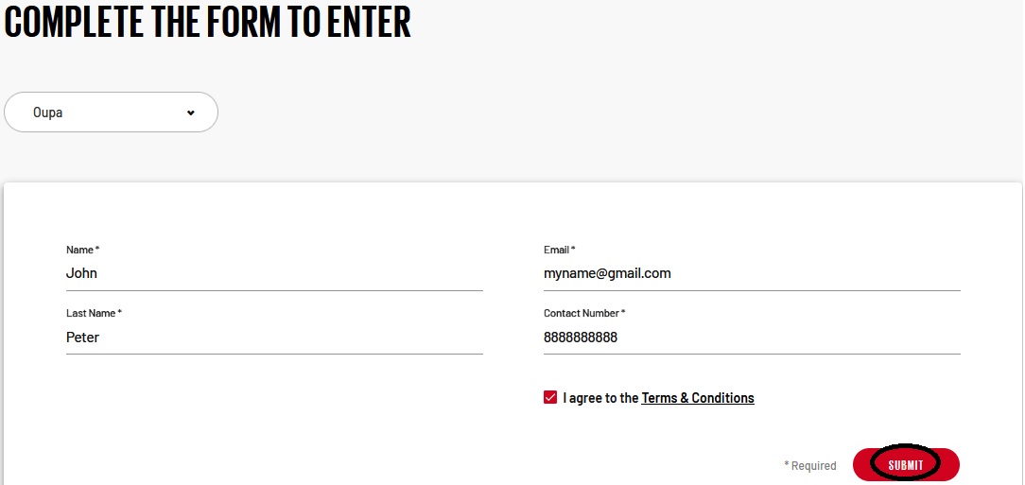Click the 'Contact Number *' field label
The height and width of the screenshot is (485, 1025).
coord(584,313)
